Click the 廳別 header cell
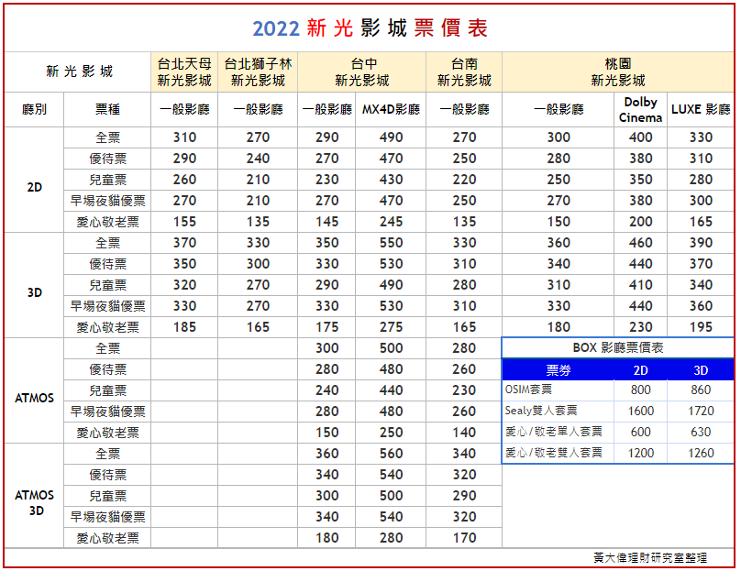 coord(34,110)
